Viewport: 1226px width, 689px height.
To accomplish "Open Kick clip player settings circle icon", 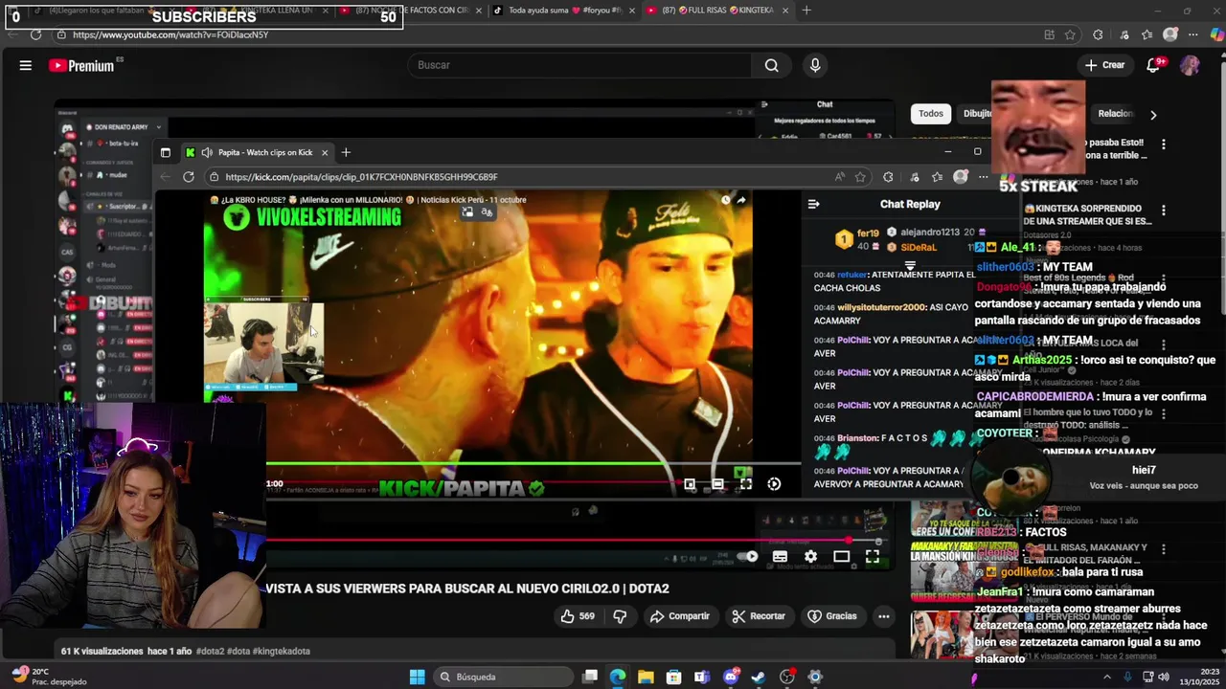I will pos(774,484).
